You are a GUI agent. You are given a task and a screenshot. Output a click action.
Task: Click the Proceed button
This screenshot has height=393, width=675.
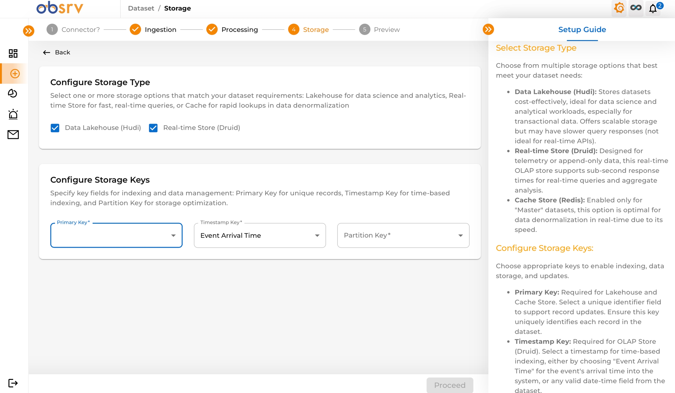click(x=450, y=385)
